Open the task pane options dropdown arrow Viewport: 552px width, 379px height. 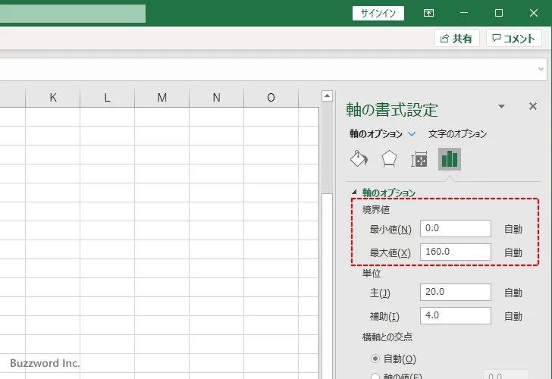[501, 107]
